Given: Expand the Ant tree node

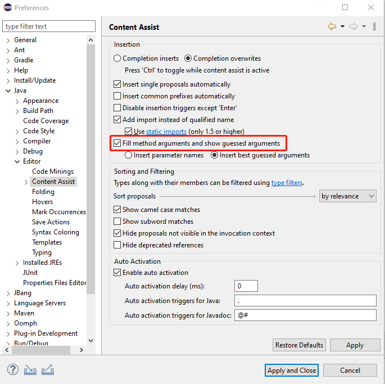Looking at the screenshot, I should tap(8, 51).
